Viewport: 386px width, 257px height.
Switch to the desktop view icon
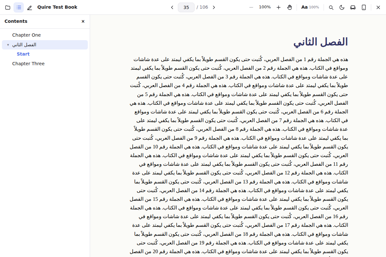(353, 7)
